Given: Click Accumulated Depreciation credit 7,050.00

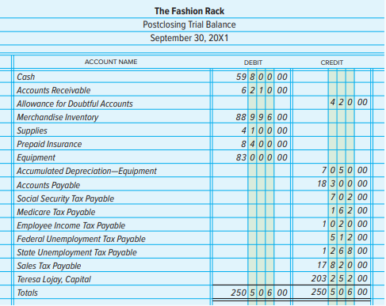Looking at the screenshot, I should tap(345, 170).
